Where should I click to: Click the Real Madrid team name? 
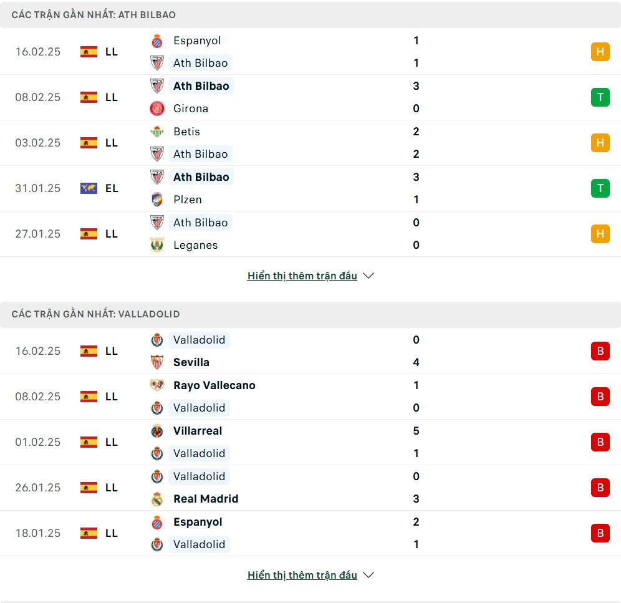[x=206, y=499]
